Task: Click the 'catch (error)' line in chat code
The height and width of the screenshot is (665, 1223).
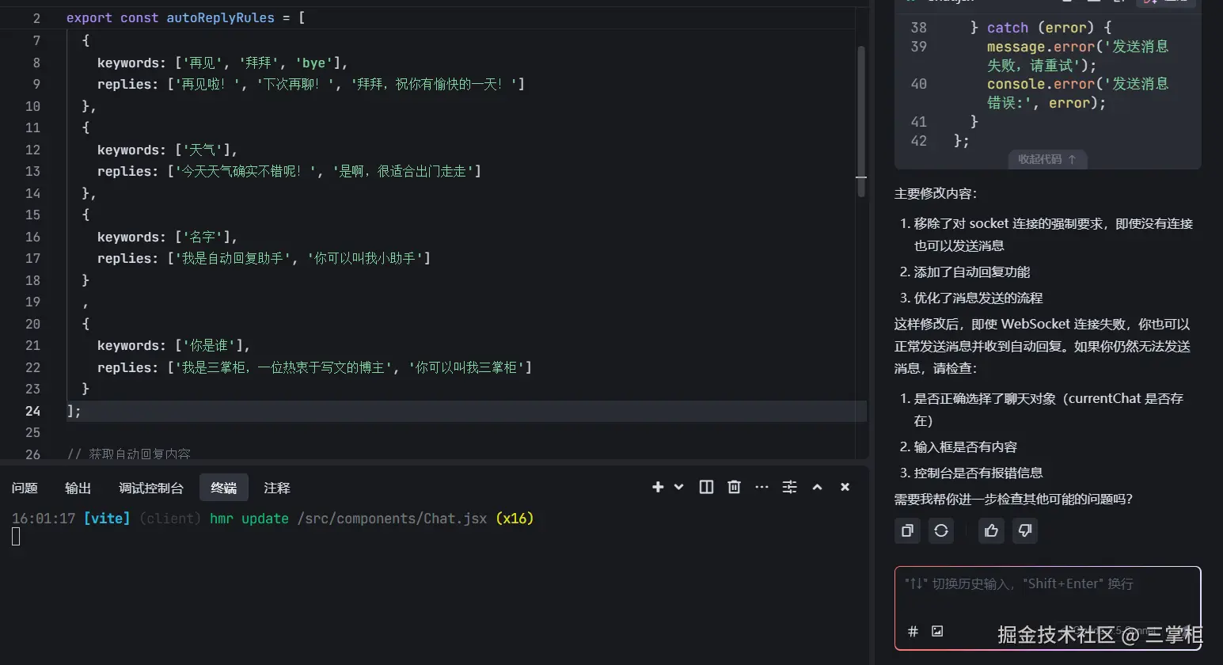Action: point(1041,28)
